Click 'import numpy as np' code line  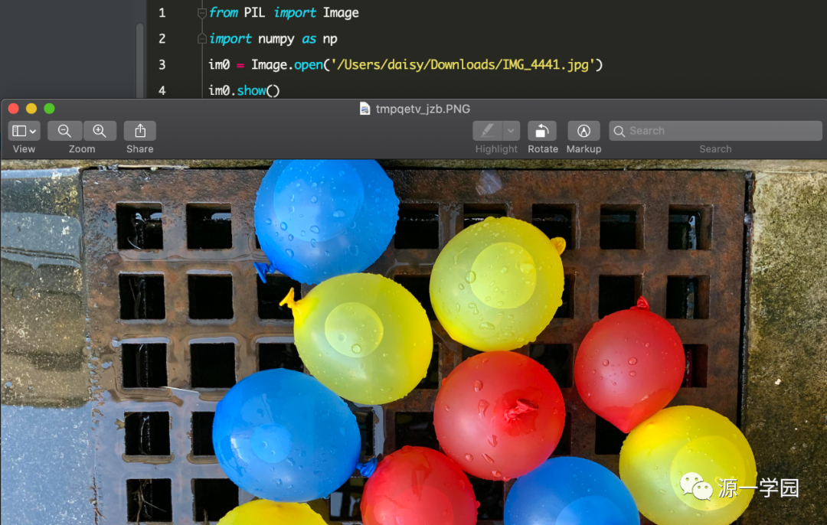click(x=273, y=39)
